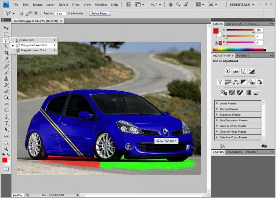Select the Zoom tool in toolbox
Screen dimensions: 276x198
[6, 149]
